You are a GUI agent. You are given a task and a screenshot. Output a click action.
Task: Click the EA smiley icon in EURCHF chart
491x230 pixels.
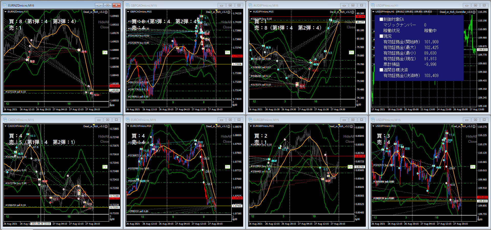tap(229, 126)
